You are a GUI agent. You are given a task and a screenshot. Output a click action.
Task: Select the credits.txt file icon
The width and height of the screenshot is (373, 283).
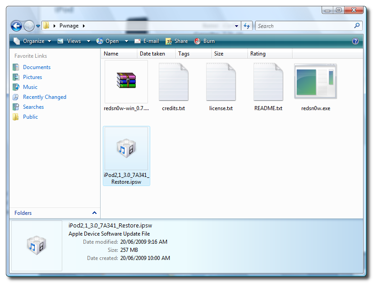pyautogui.click(x=173, y=82)
